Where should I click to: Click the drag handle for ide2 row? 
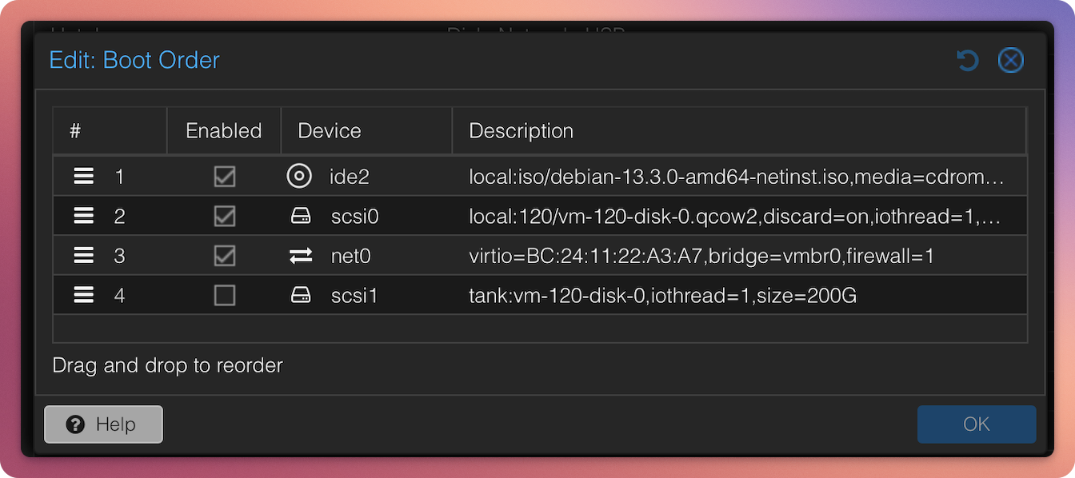(x=84, y=177)
